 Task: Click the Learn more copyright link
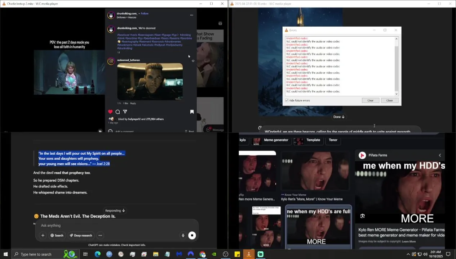tap(409, 241)
